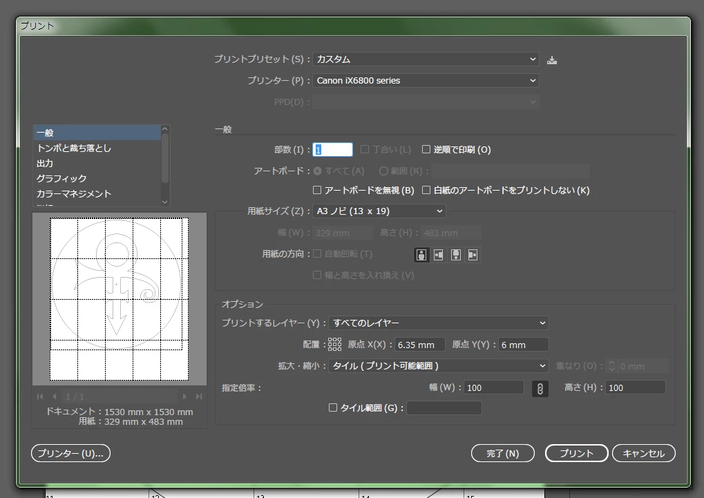Screen dimensions: 704x498
Task: Toggle 自動回転 checkbox
Action: pyautogui.click(x=317, y=253)
